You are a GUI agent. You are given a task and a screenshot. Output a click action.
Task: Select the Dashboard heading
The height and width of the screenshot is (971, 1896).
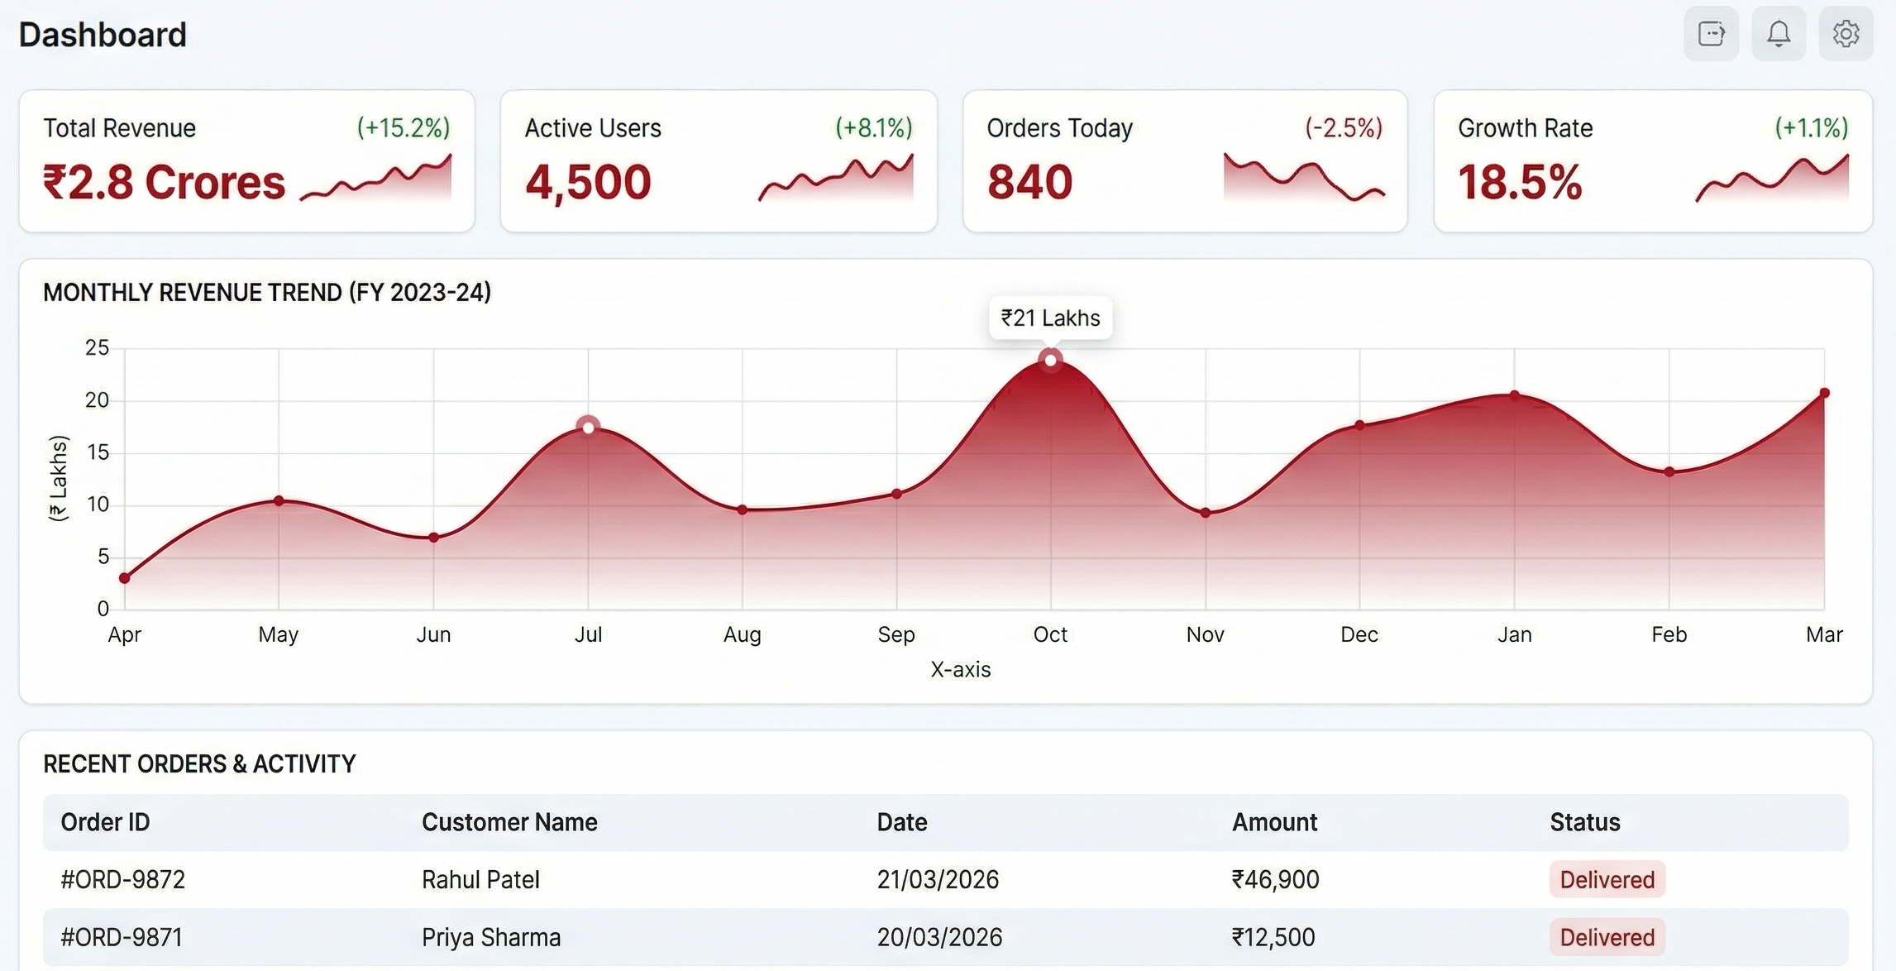click(101, 34)
